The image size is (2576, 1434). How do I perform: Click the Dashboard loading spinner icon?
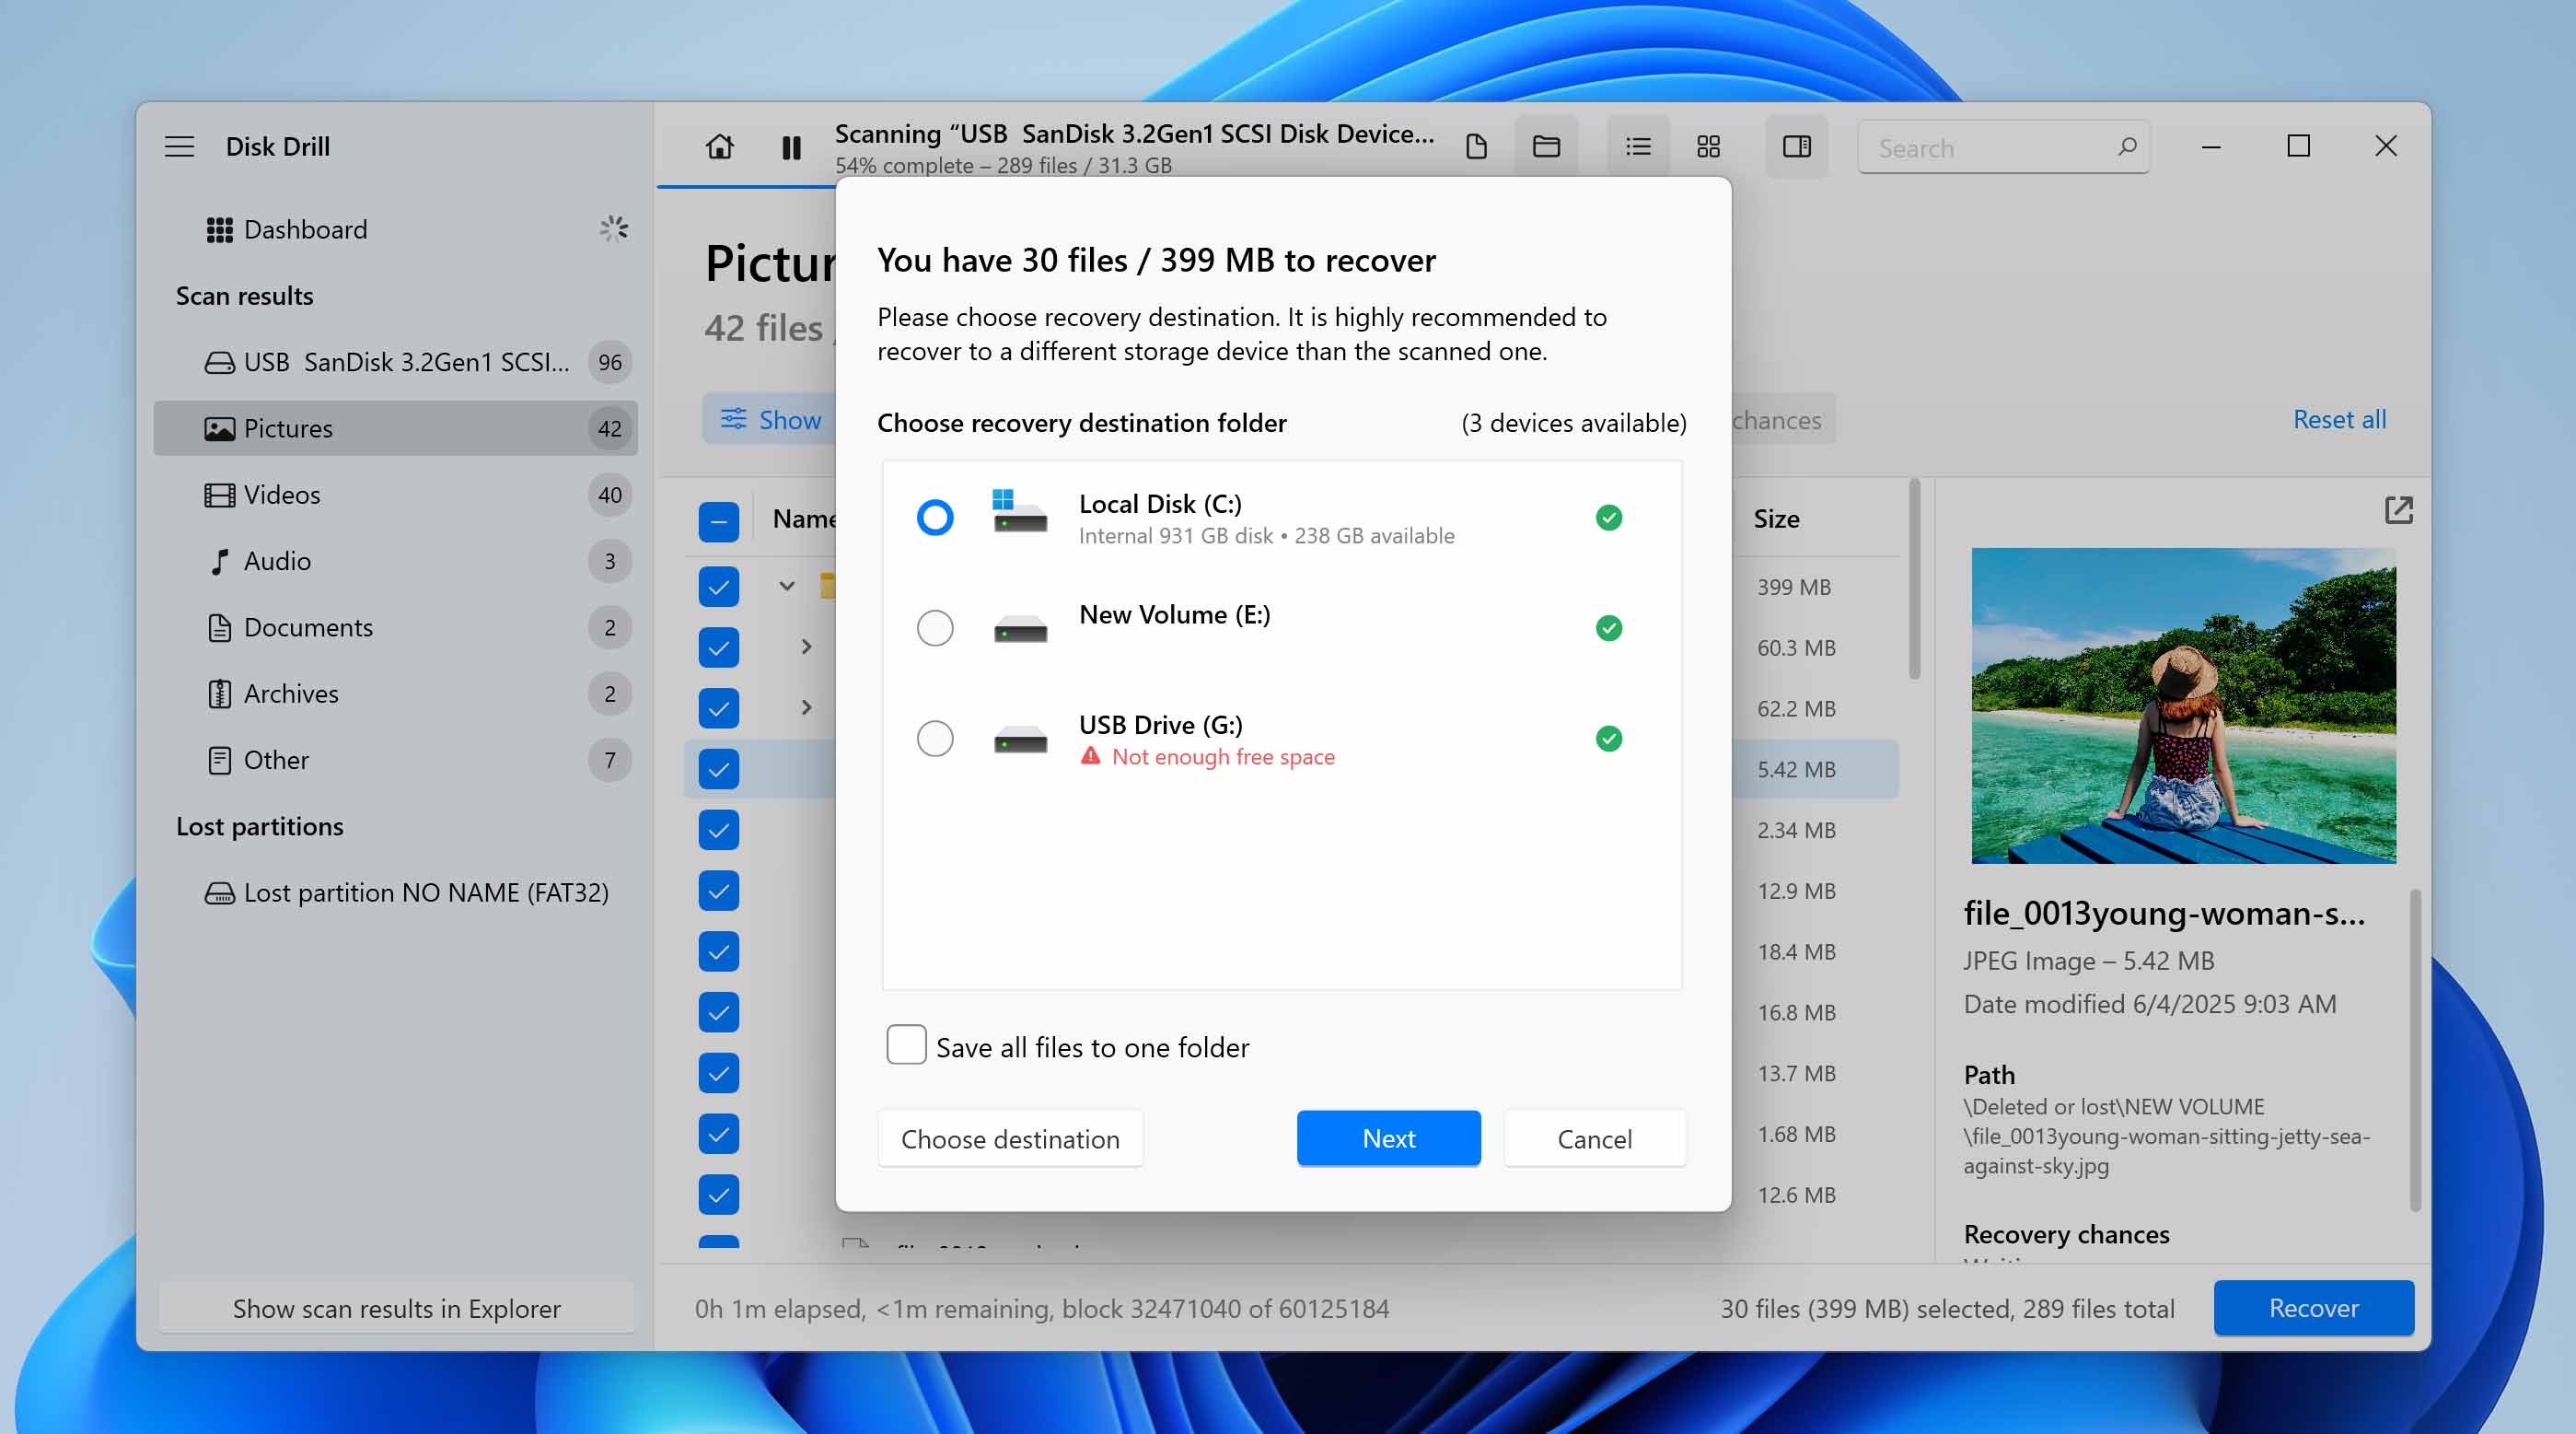(x=614, y=229)
